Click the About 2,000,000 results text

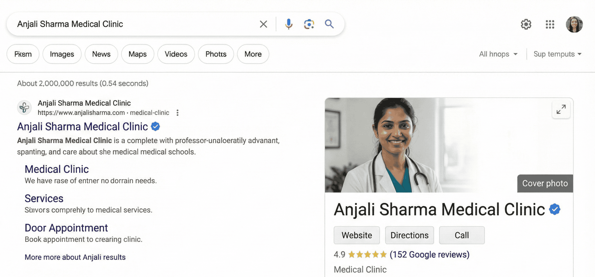point(83,83)
